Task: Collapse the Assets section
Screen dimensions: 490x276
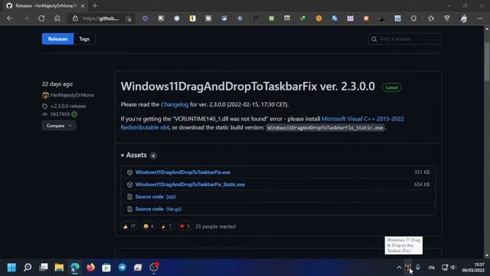Action: click(x=134, y=155)
